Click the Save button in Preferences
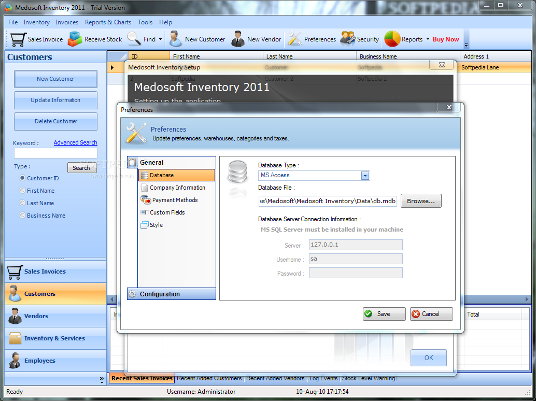The width and height of the screenshot is (536, 401). pos(384,314)
